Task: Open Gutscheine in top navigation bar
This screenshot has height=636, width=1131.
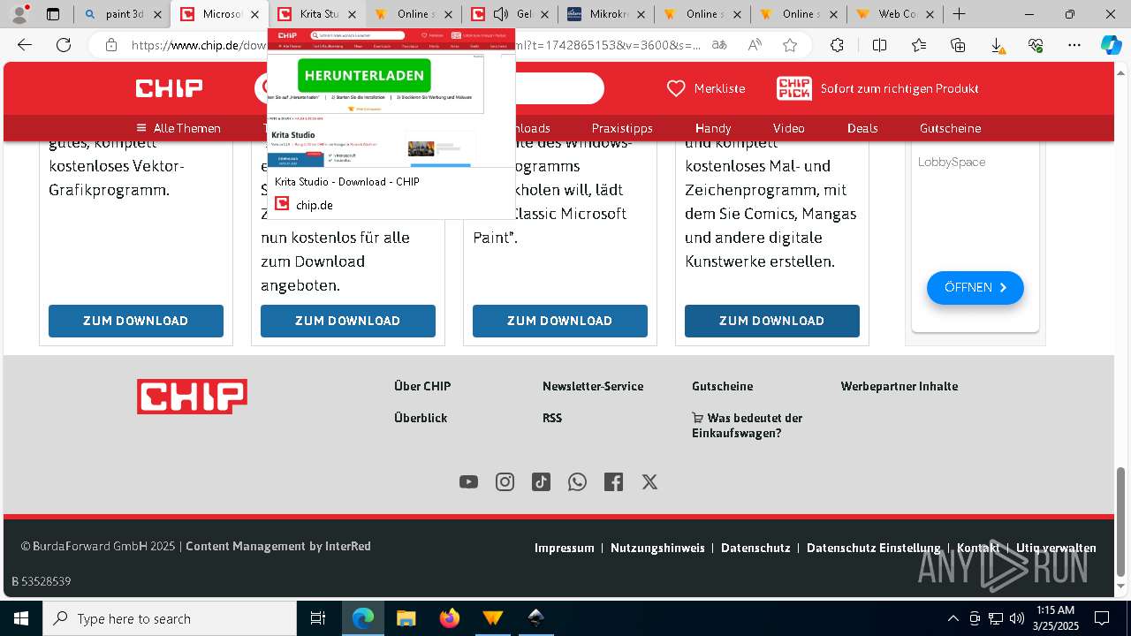Action: (x=950, y=128)
